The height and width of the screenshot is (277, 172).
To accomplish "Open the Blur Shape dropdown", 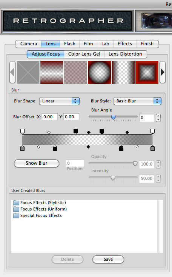I will click(x=60, y=101).
